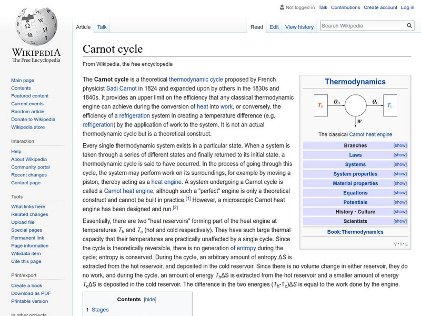This screenshot has width=421, height=316.
Task: Open Contact page
Action: pos(26,182)
